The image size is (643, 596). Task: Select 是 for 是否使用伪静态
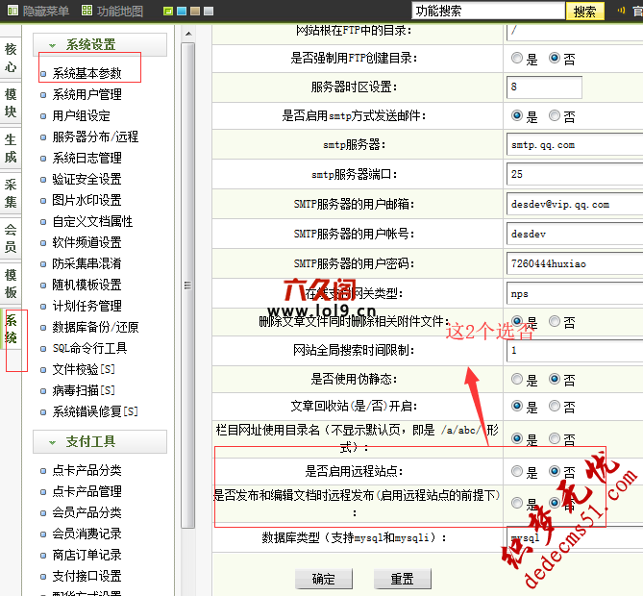coord(518,380)
